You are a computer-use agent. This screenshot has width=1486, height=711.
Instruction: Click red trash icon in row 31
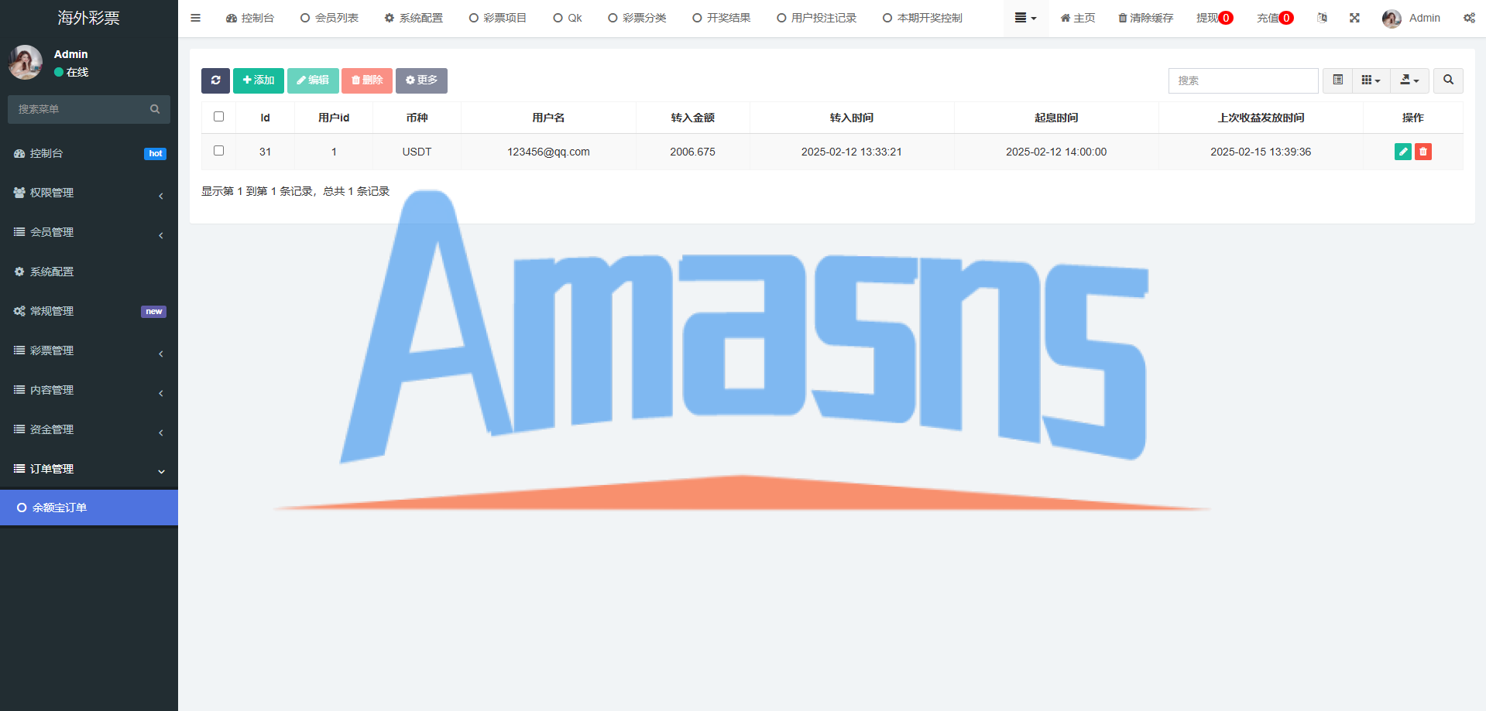click(1423, 152)
